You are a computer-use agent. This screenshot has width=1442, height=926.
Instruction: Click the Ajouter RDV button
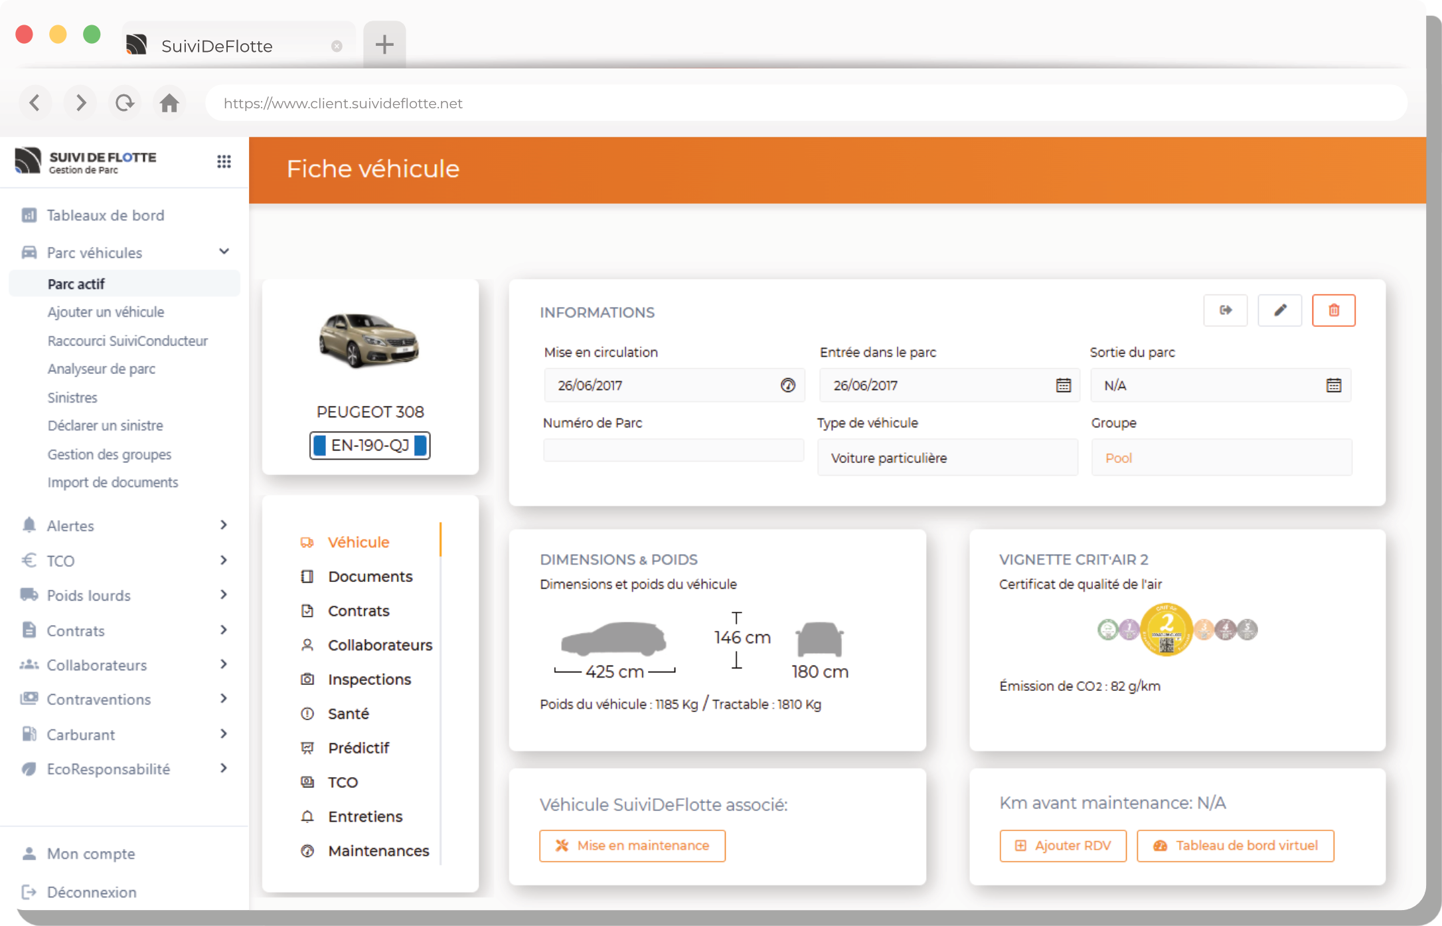point(1063,846)
